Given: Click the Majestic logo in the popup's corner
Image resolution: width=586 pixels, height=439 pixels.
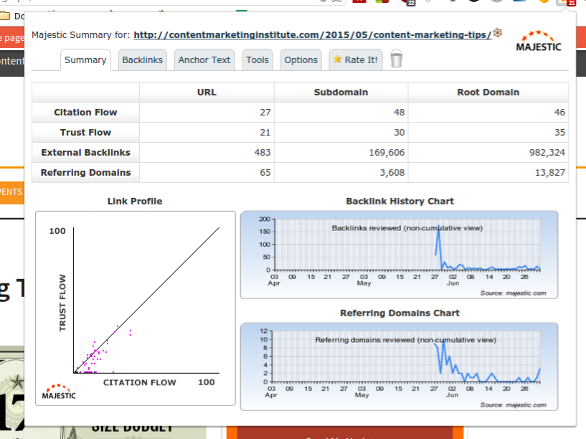Looking at the screenshot, I should point(539,41).
